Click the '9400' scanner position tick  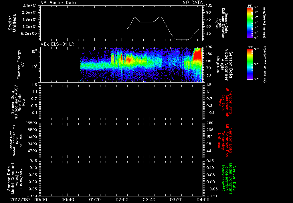(x=33, y=144)
